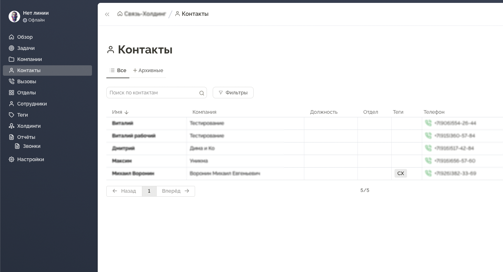503x272 pixels.
Task: Open the Фильтры panel
Action: pos(233,93)
